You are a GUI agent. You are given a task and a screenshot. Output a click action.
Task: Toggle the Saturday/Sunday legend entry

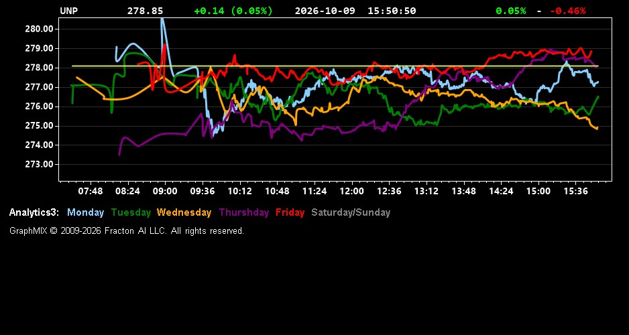pos(351,212)
